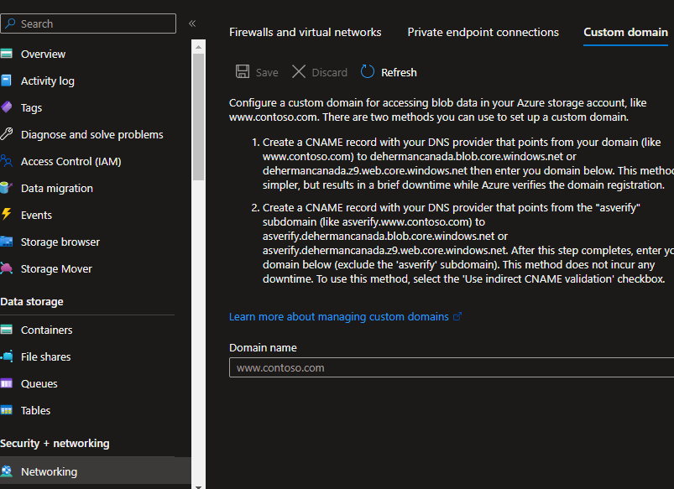Switch to Private endpoint connections tab
Screen dimensions: 674x489
[483, 32]
